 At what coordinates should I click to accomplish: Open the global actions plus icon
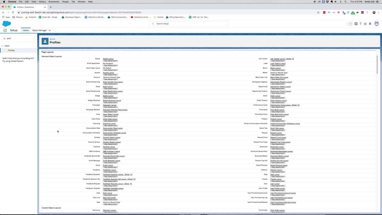(x=356, y=24)
